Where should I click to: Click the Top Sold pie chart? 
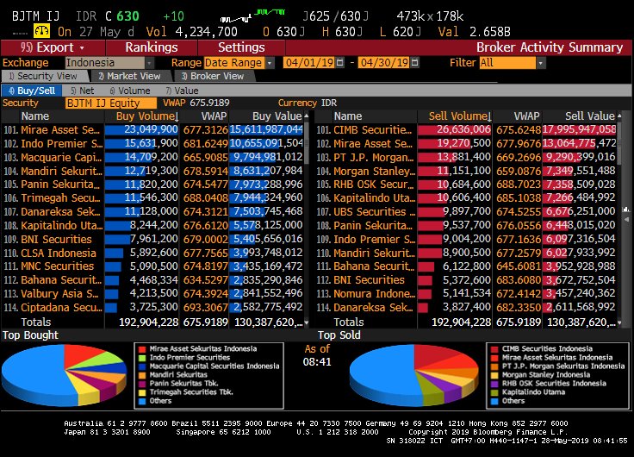pos(413,374)
